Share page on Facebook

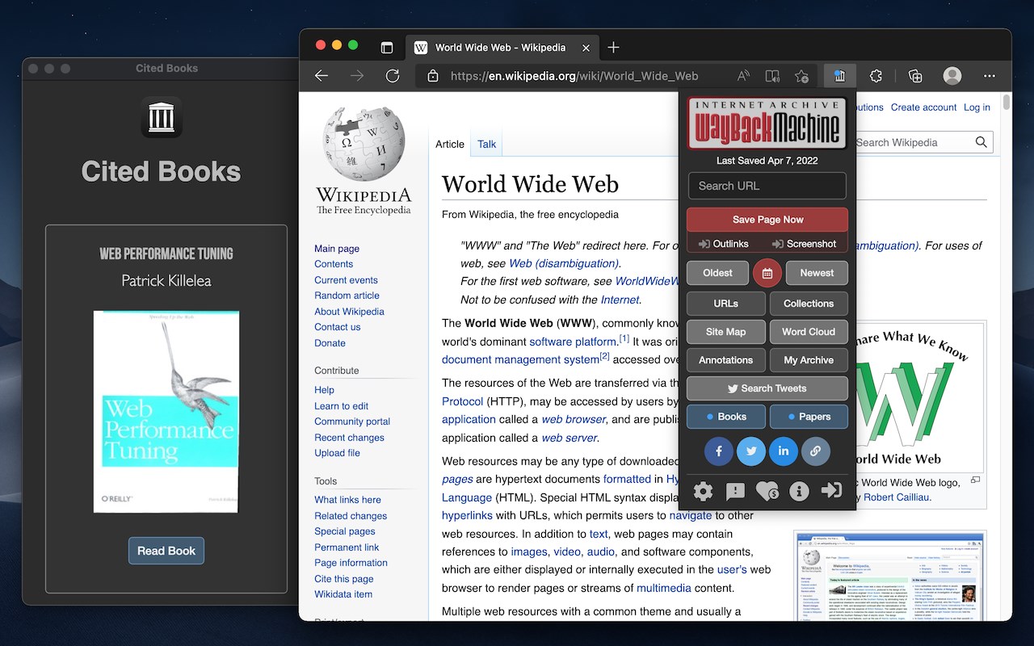719,451
